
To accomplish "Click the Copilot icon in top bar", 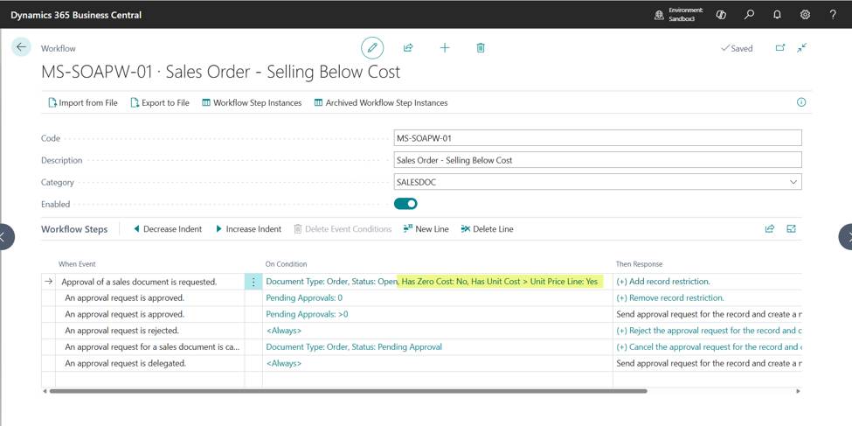I will coord(721,15).
